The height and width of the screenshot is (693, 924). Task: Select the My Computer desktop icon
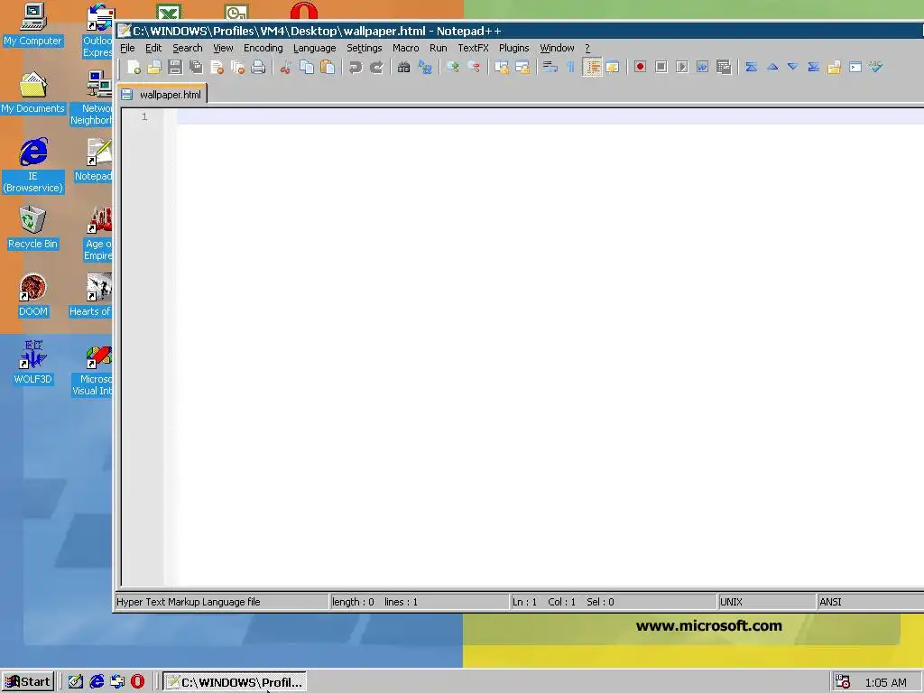tap(33, 25)
